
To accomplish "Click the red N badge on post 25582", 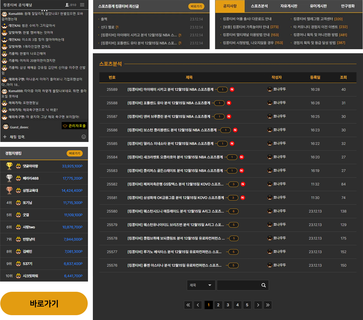I will point(243,184).
